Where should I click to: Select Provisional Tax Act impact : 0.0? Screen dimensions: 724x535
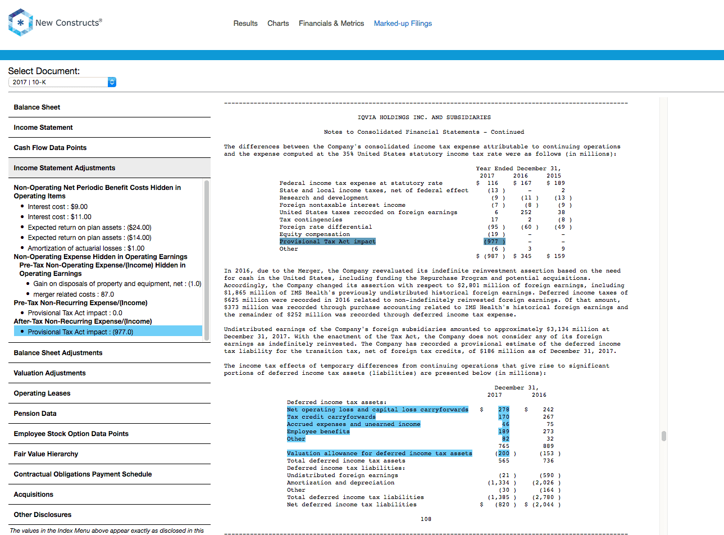[75, 313]
